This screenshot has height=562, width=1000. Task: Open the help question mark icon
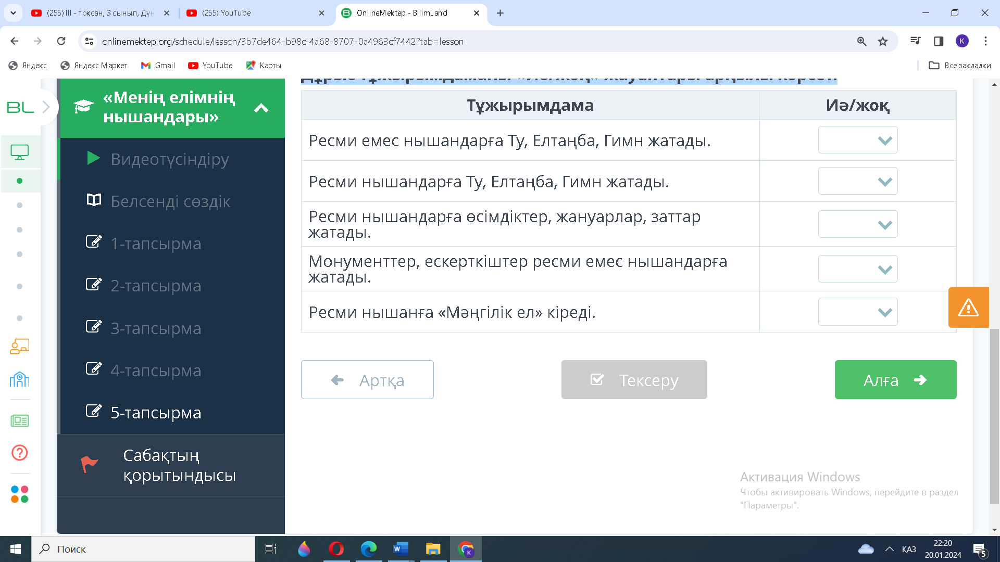coord(20,453)
